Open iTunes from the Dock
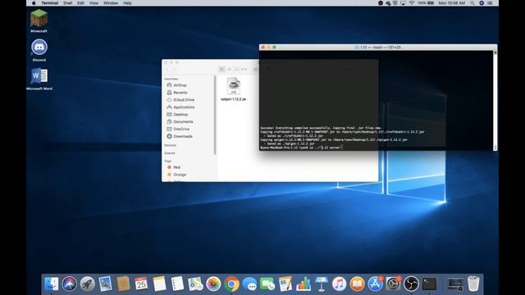This screenshot has height=295, width=525. click(339, 284)
